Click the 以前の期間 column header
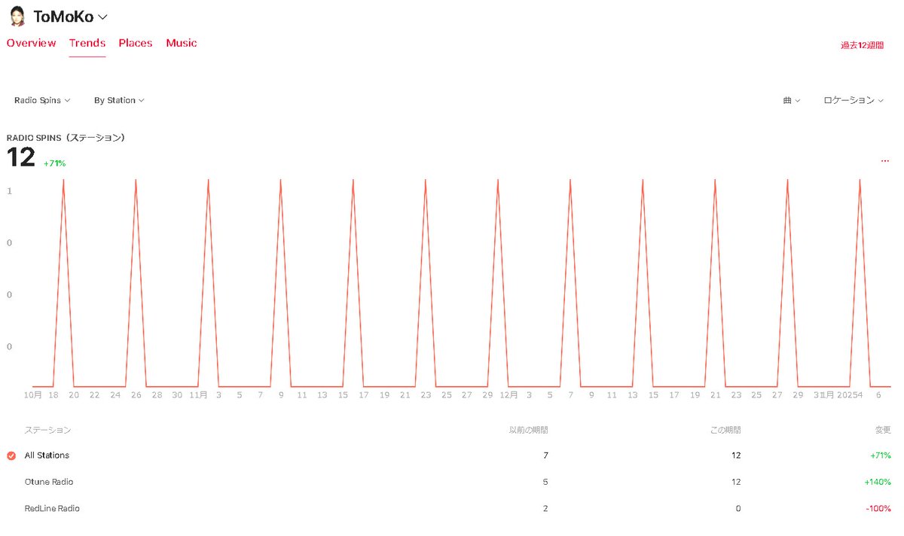 coord(529,430)
